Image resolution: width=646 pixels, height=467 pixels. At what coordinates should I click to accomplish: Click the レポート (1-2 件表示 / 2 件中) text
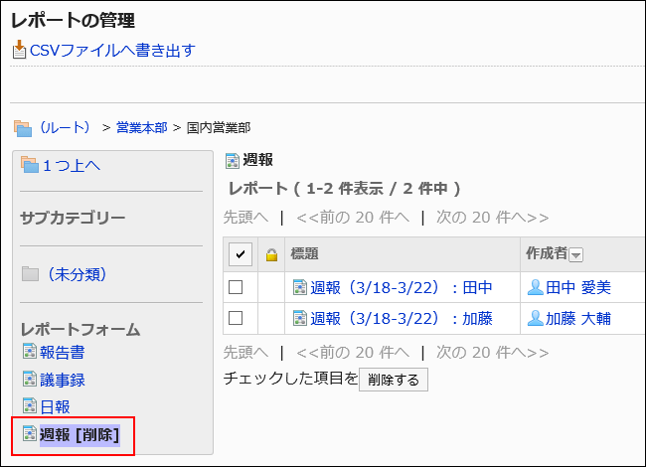coord(345,189)
